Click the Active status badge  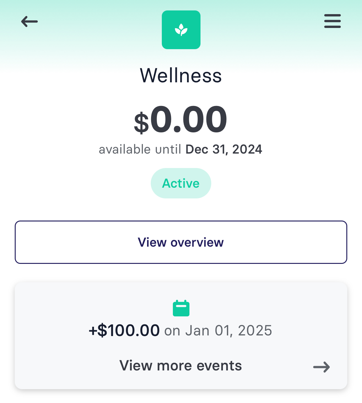tap(181, 183)
